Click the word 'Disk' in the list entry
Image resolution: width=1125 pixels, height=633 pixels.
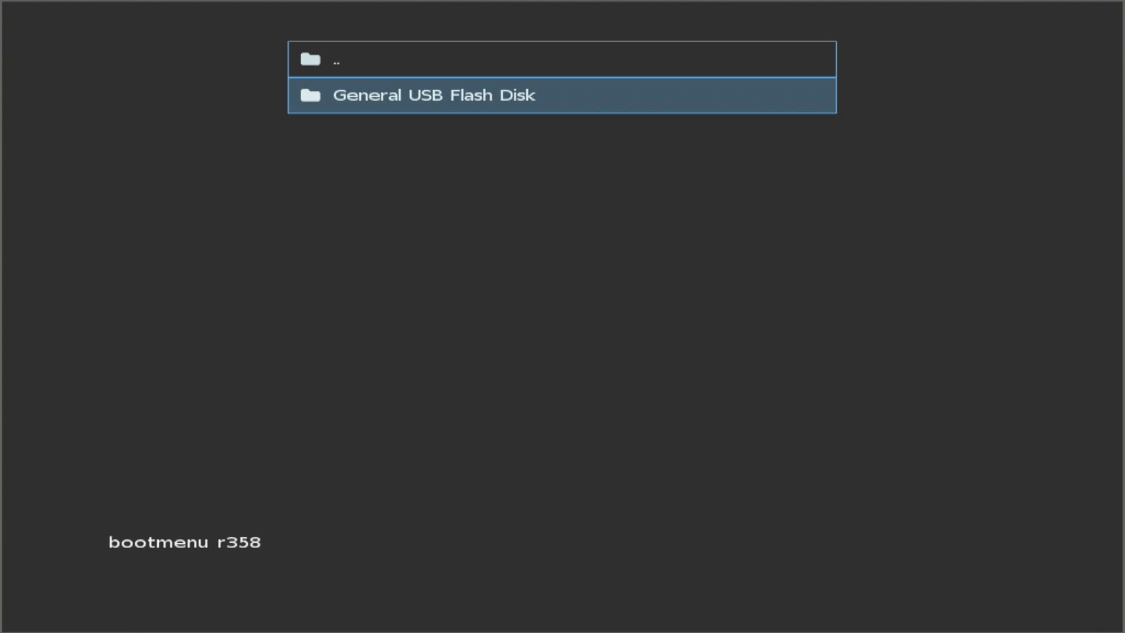(x=517, y=95)
